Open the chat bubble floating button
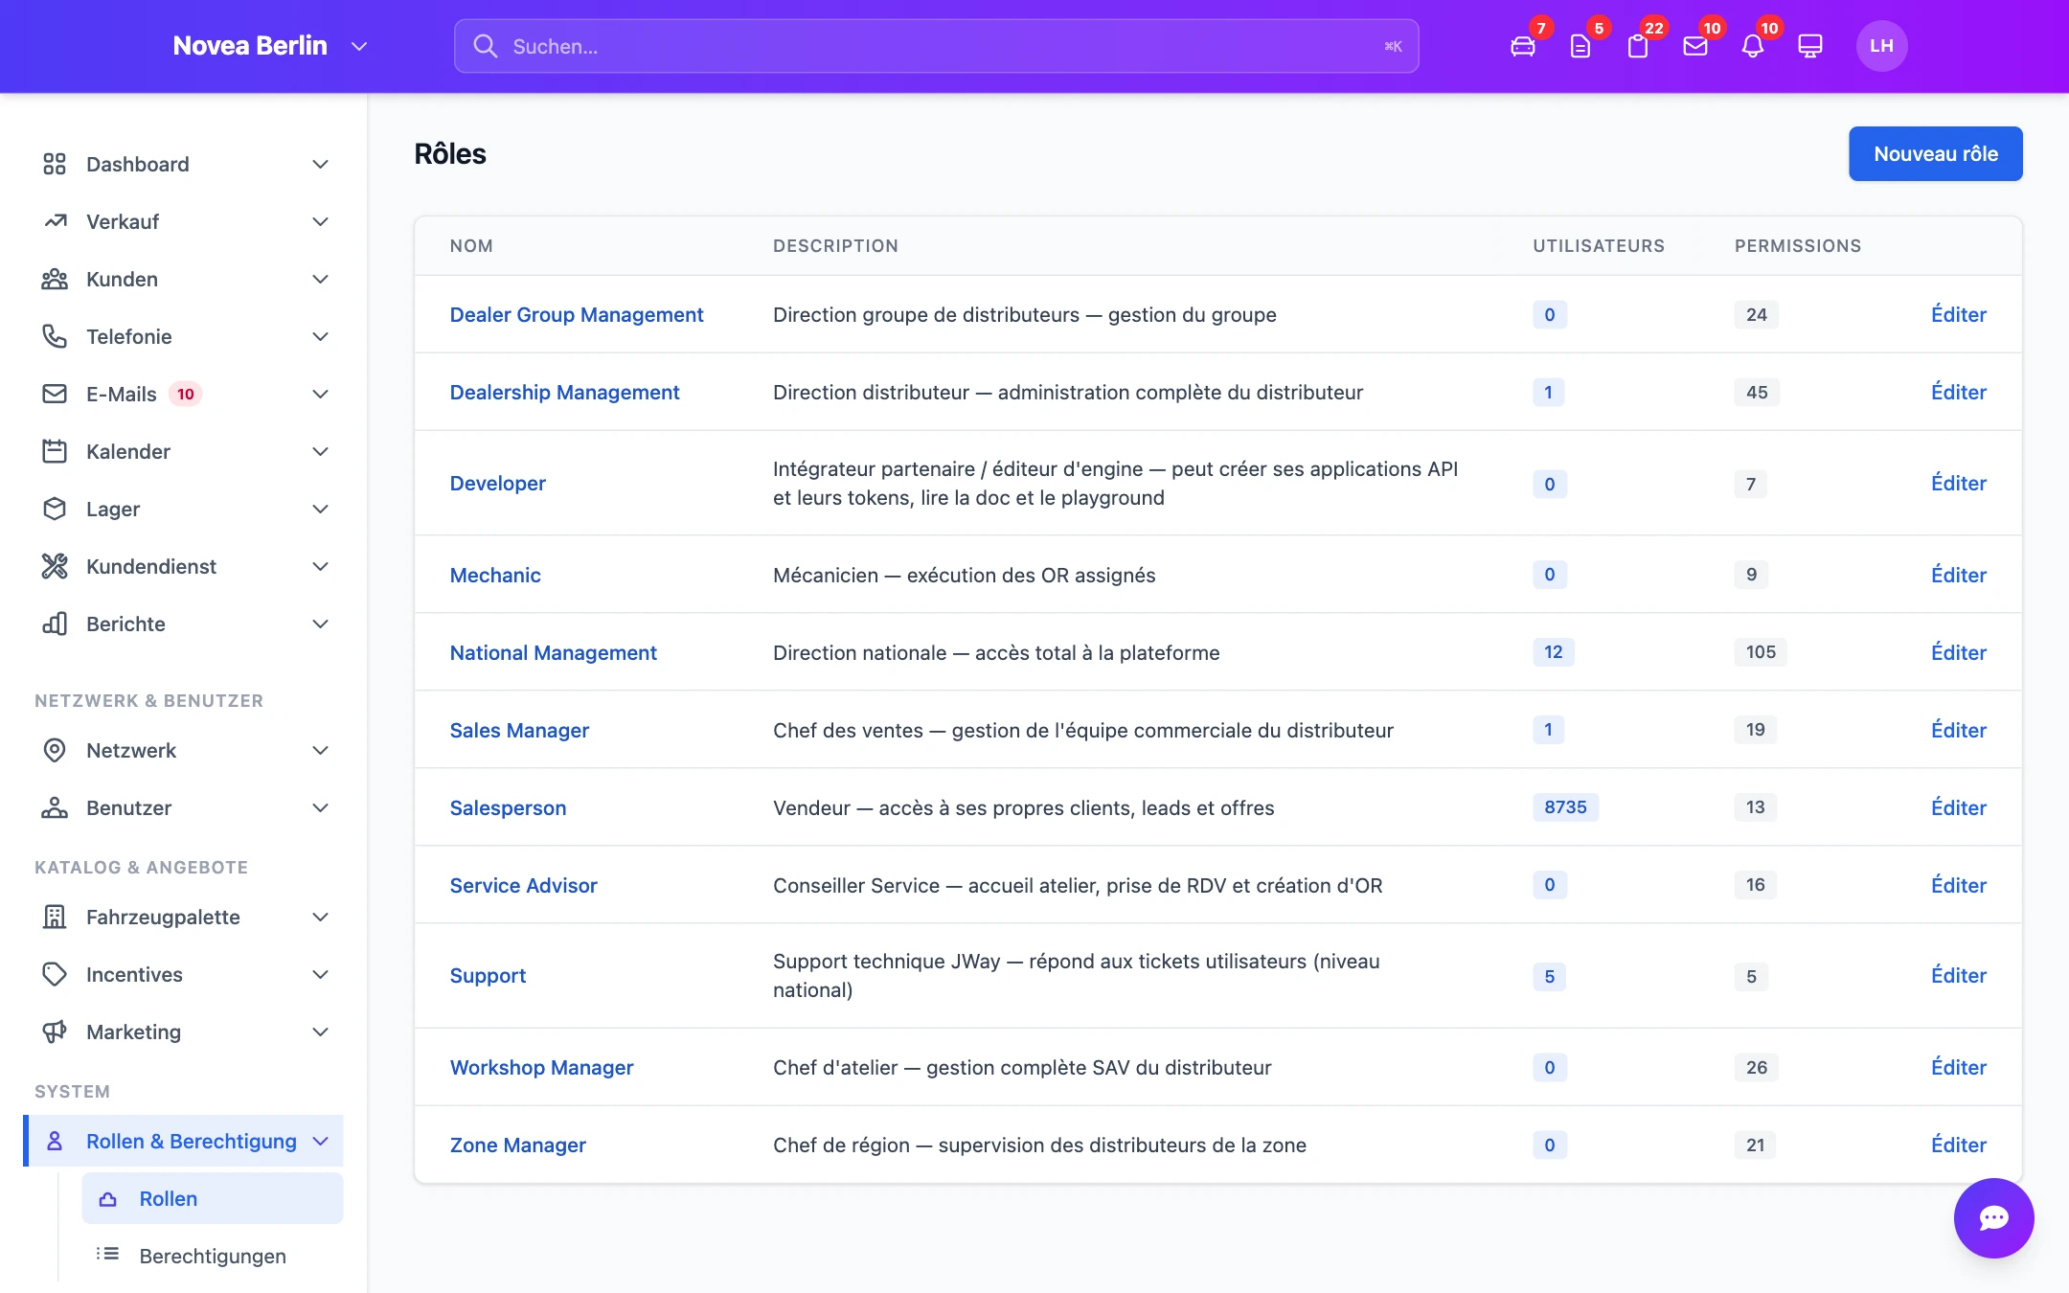Image resolution: width=2069 pixels, height=1293 pixels. [x=1993, y=1217]
